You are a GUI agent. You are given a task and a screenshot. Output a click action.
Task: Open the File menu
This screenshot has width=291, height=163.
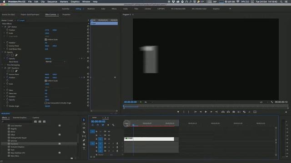tap(30, 2)
